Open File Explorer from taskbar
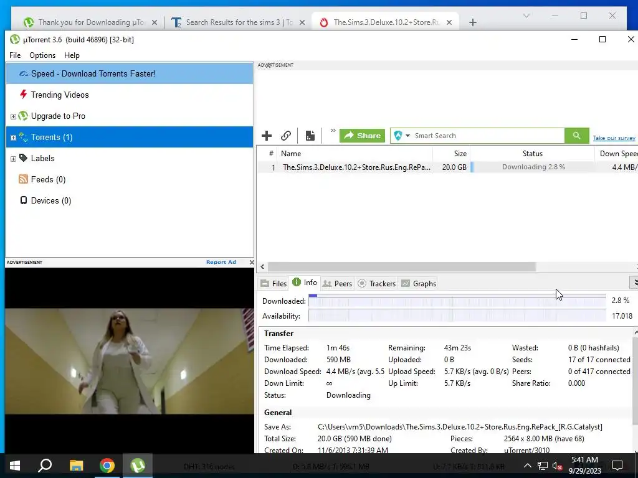 [x=76, y=466]
